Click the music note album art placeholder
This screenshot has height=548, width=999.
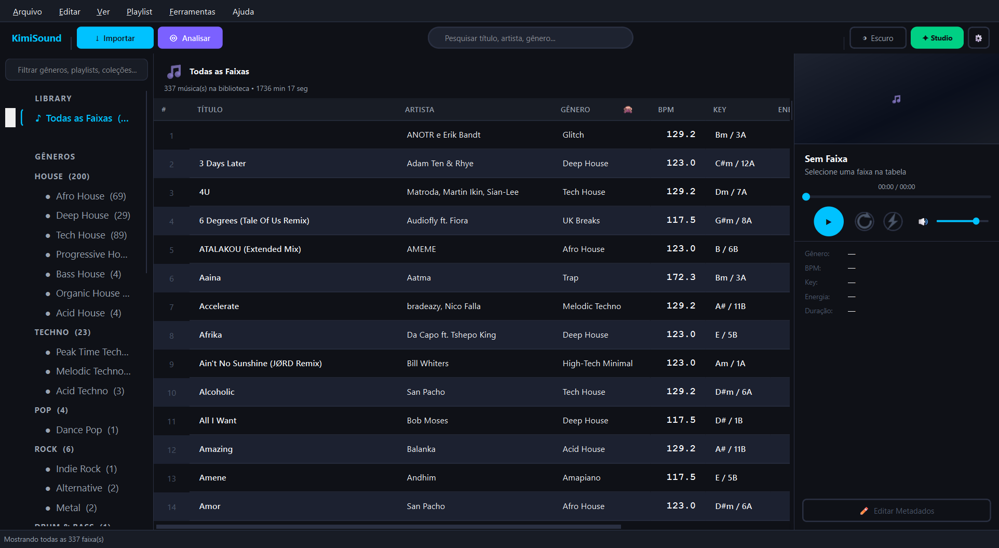896,99
